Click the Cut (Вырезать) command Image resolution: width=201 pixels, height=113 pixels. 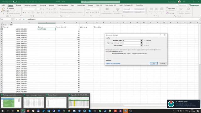[x=10, y=8]
